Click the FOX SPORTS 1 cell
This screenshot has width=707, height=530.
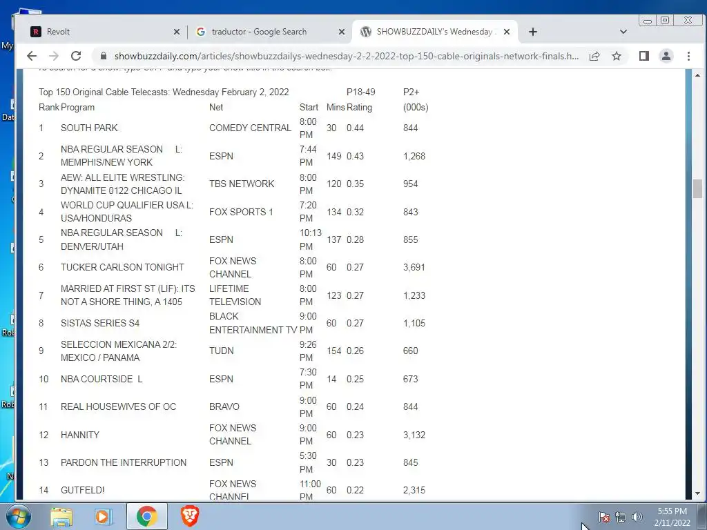[241, 212]
